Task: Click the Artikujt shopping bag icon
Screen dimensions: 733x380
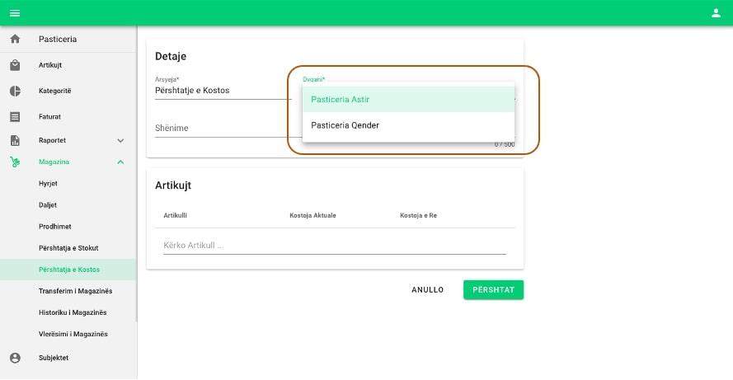Action: coord(15,65)
